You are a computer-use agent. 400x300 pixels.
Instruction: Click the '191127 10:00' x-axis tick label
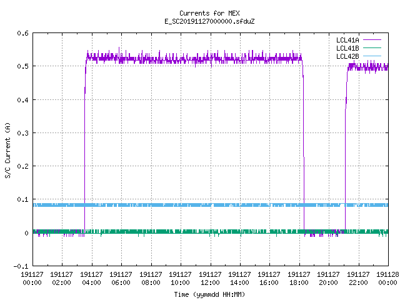pyautogui.click(x=180, y=279)
